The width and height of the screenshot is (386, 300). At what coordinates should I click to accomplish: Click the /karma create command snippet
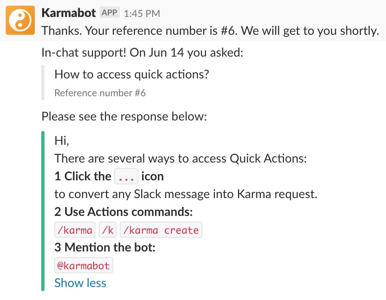coord(161,230)
